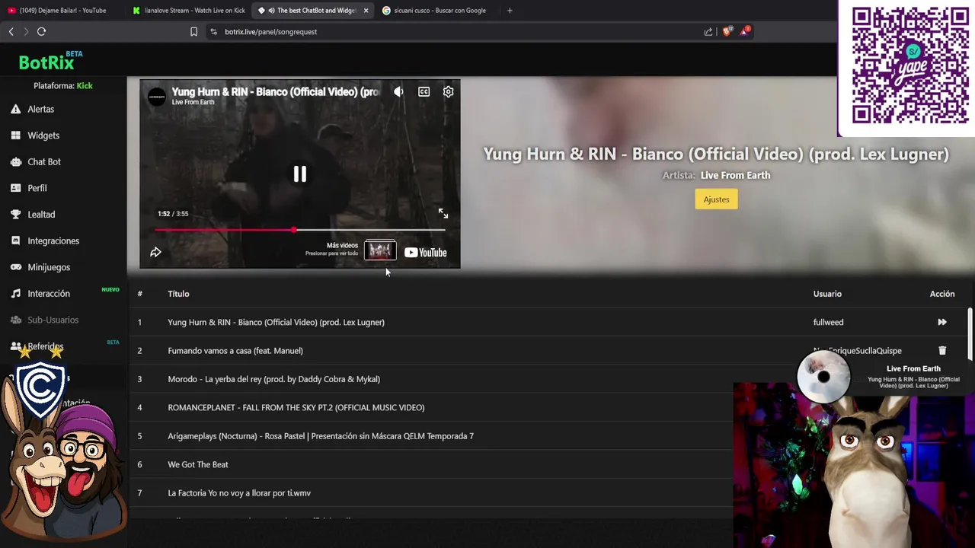Enter fullscreen on the video player
The width and height of the screenshot is (975, 548).
click(443, 214)
